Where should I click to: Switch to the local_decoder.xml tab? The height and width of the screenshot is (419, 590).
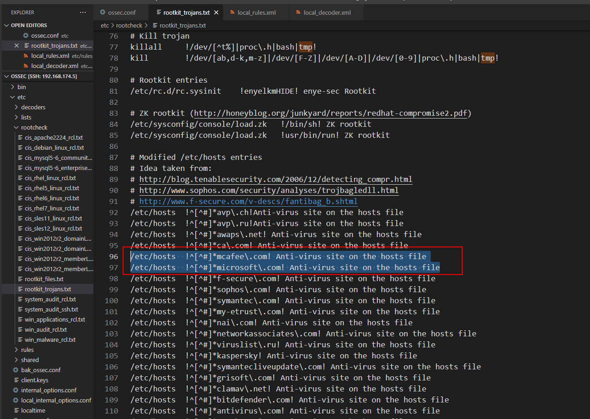click(326, 12)
